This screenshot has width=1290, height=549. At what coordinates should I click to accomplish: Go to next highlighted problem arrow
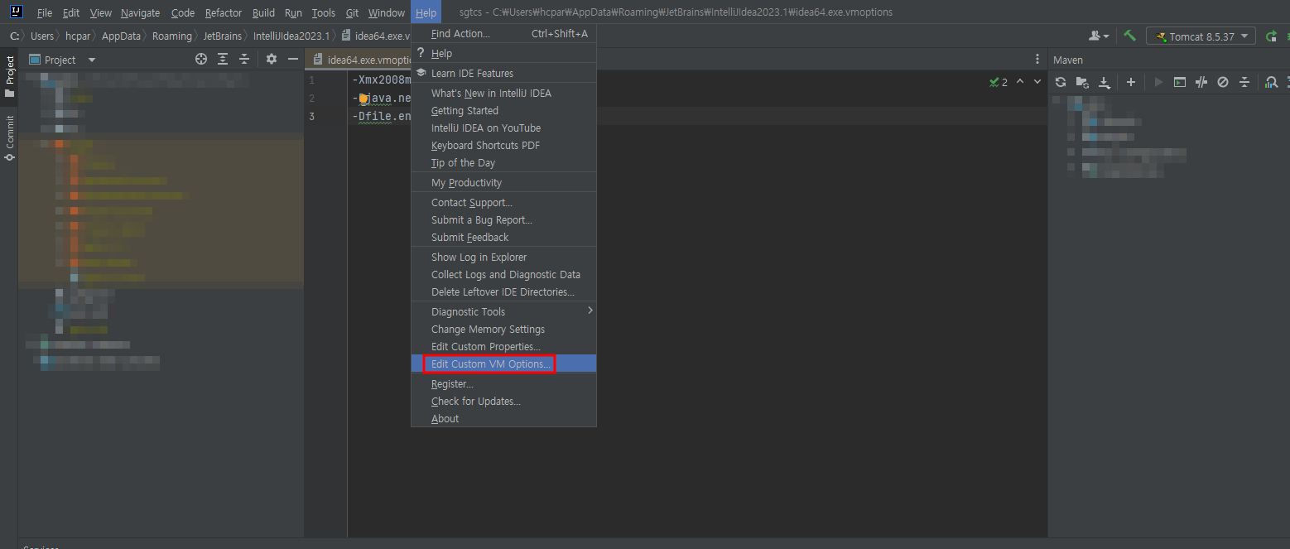coord(1037,82)
